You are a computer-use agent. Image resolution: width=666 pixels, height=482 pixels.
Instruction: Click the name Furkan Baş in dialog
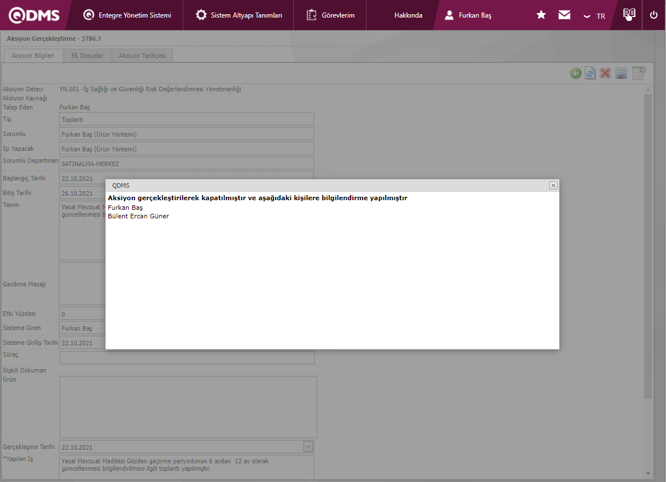(x=125, y=208)
